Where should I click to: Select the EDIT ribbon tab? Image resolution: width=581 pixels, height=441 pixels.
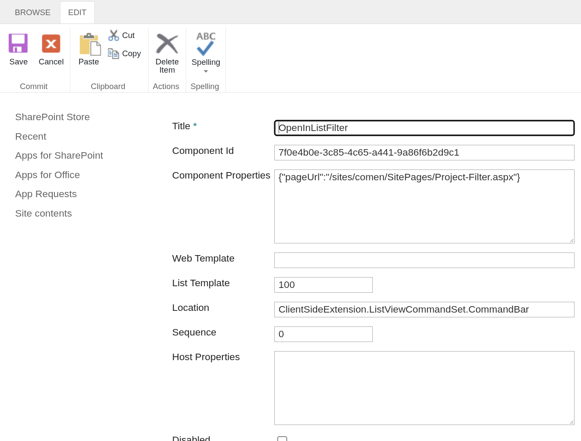point(77,13)
